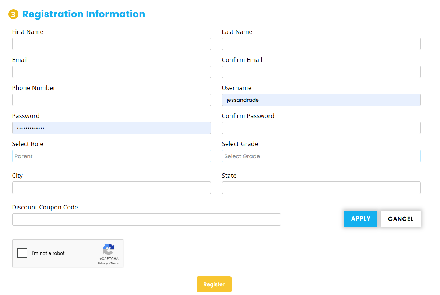Cancel the coupon code entry

pos(401,219)
